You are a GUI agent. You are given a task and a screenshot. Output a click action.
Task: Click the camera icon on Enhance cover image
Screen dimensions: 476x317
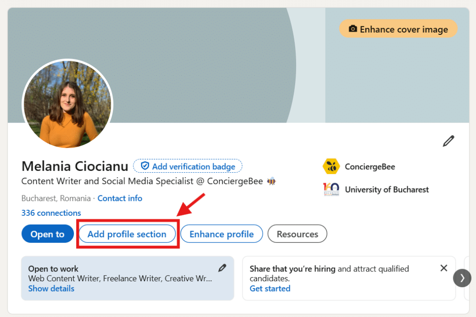354,29
